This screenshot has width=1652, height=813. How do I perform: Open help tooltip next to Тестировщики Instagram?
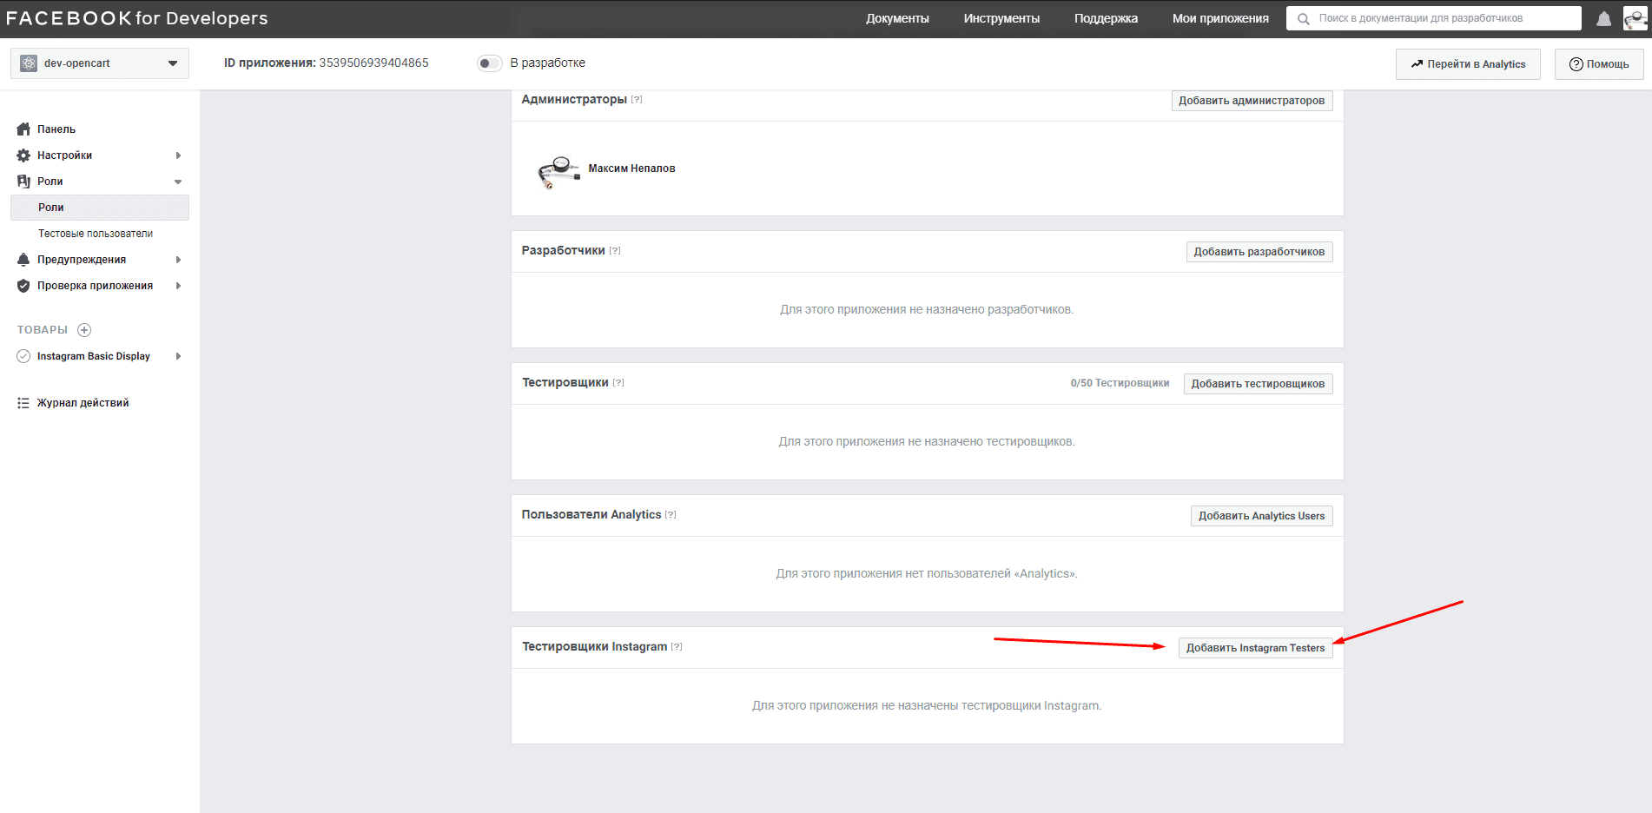point(677,647)
